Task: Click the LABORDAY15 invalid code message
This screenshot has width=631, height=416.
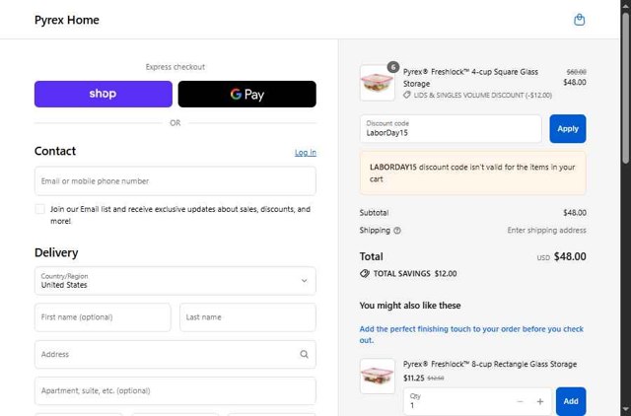Action: tap(473, 173)
